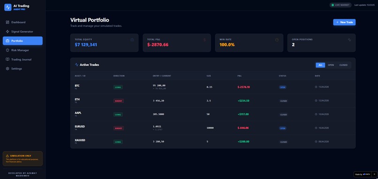The height and width of the screenshot is (179, 378).
Task: Click the XAUUSD asset name
Action: pyautogui.click(x=80, y=140)
